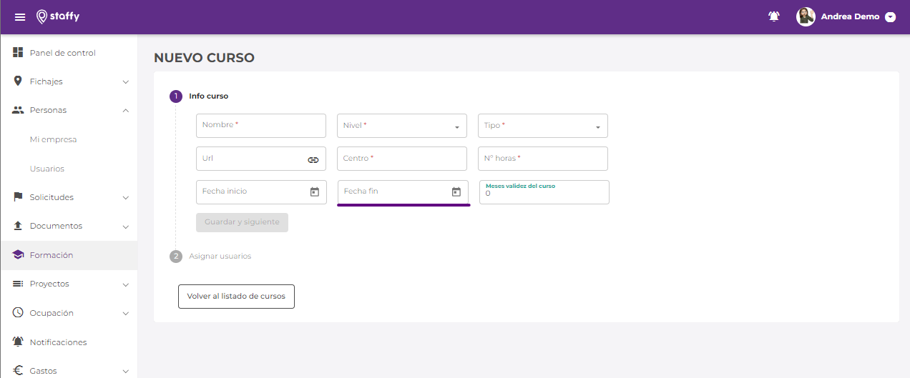Click the Guardar y siguiente button
Viewport: 910px width, 378px height.
(242, 222)
